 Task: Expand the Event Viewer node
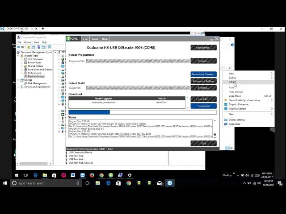click(x=22, y=63)
